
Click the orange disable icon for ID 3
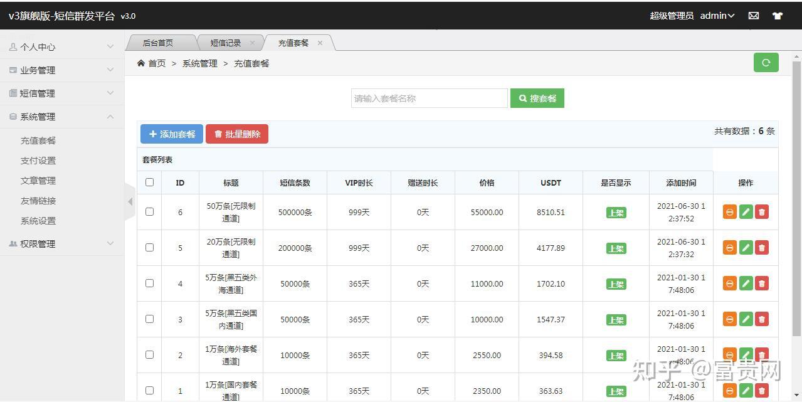(x=730, y=319)
